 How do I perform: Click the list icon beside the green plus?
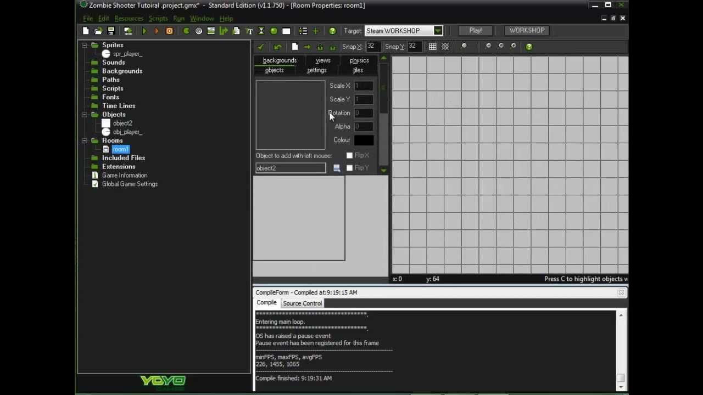pyautogui.click(x=303, y=31)
